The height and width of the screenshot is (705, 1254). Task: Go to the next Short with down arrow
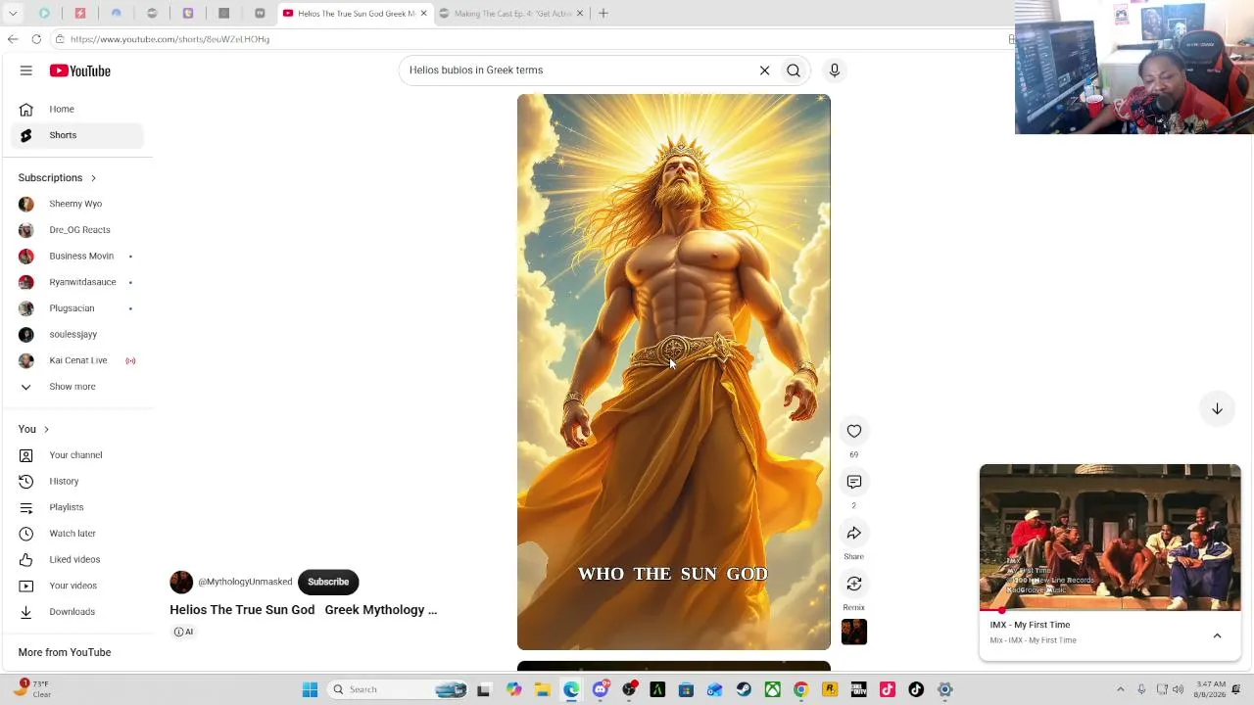point(1217,409)
